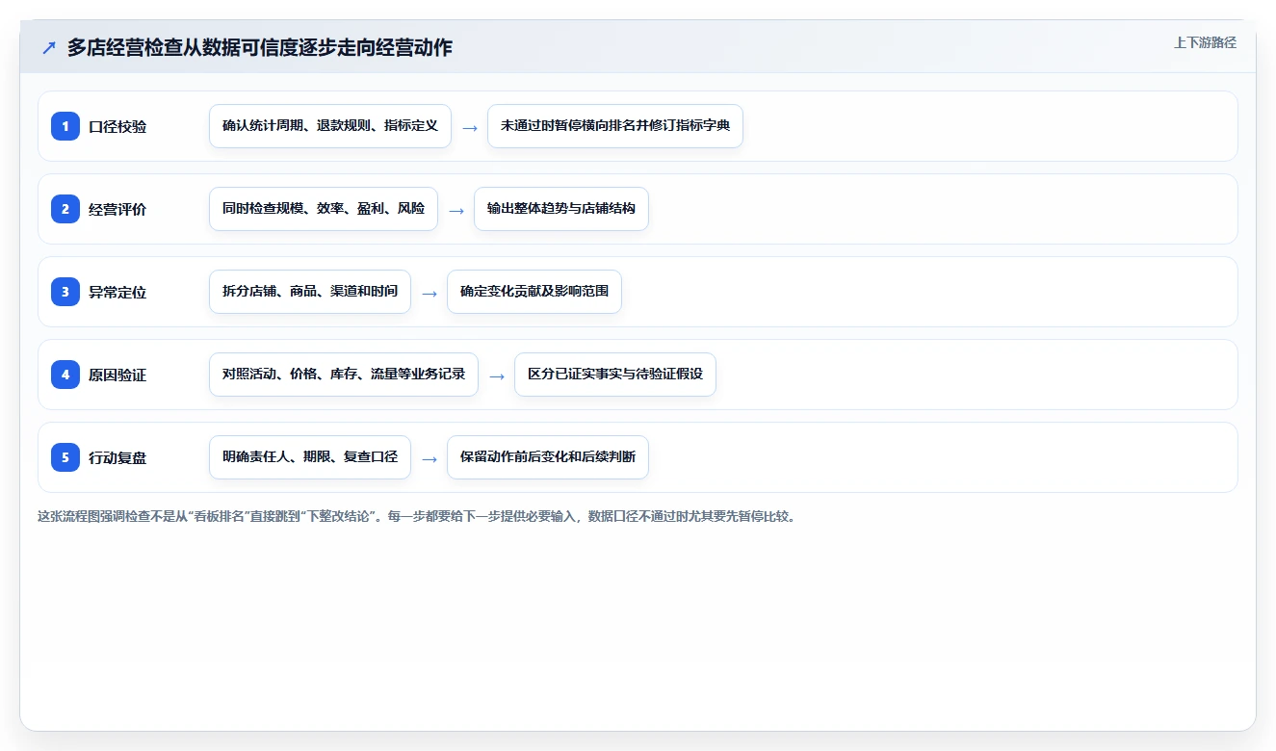Open the 对照活动、价格、库存、流量等业务记录 box

point(344,375)
